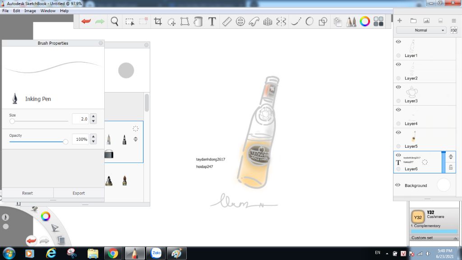Select the Zoom magnifier tool
This screenshot has width=462, height=260.
(x=114, y=21)
